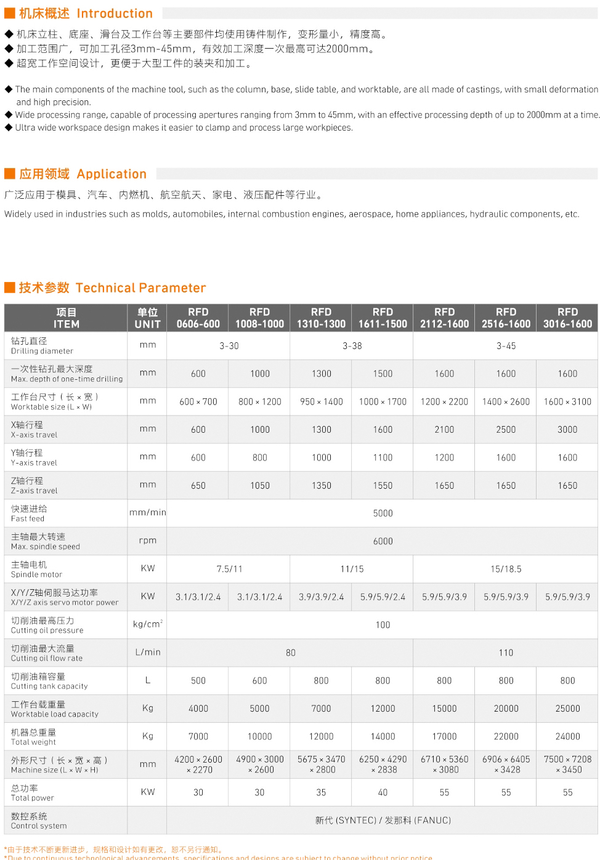Viewport: 600px width, 860px height.
Task: Click the diamond bullet before 机床立柱 line
Action: tap(8, 34)
